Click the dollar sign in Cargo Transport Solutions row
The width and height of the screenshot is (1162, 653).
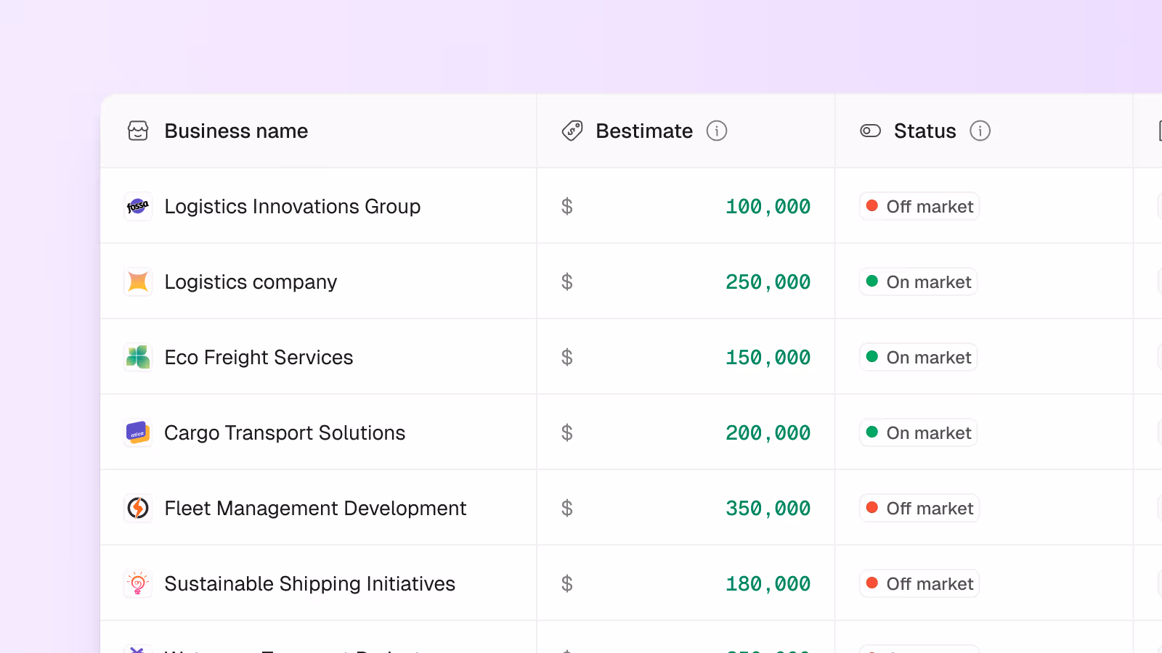(567, 433)
